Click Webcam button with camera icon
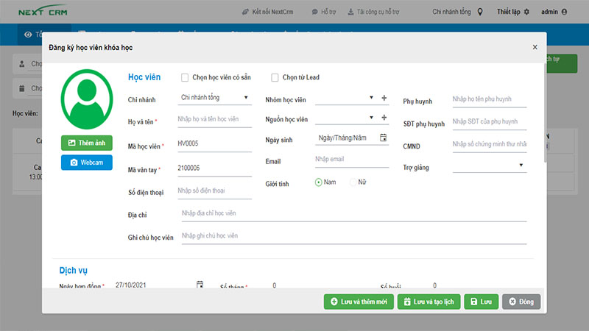The image size is (589, 331). [x=86, y=162]
